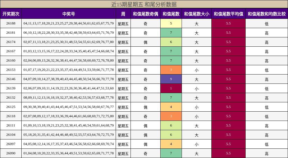Click the 星期五 cell in row 26118
Screen dimensions: 288x158
(x=123, y=116)
